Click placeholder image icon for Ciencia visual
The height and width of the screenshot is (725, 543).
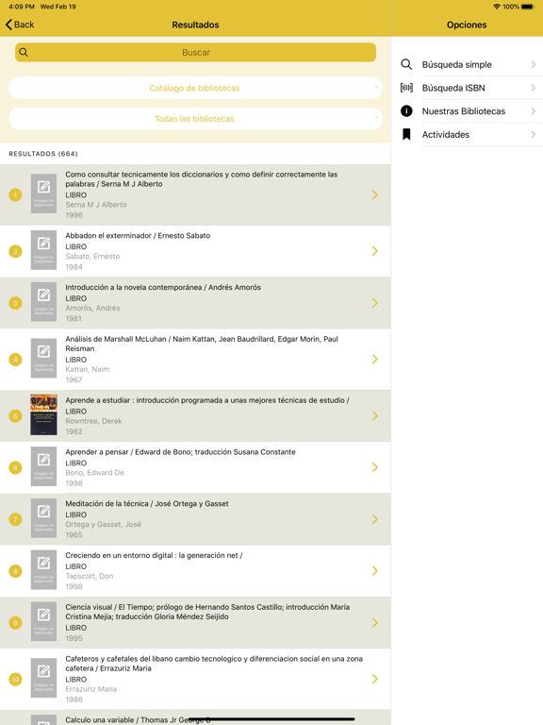click(x=44, y=622)
